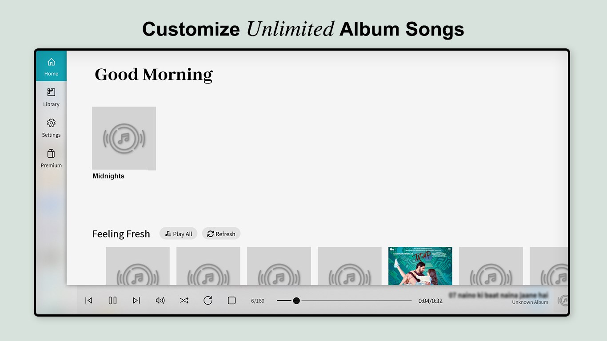Click the Unknown Album label
This screenshot has height=341, width=607.
click(x=530, y=302)
